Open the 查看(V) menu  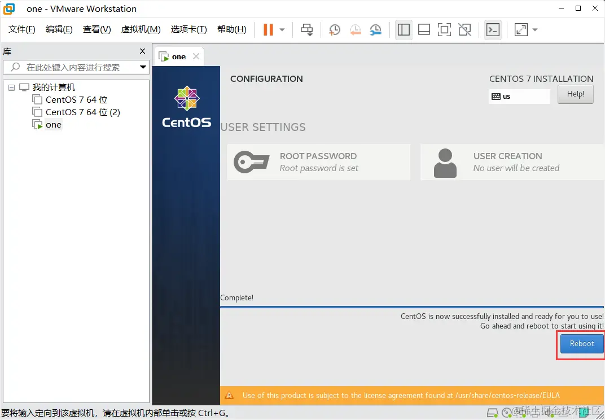coord(97,29)
